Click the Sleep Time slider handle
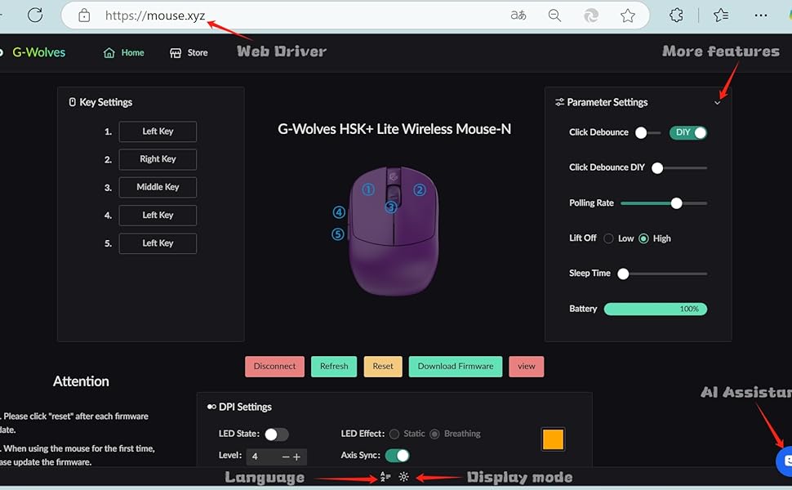 (623, 274)
